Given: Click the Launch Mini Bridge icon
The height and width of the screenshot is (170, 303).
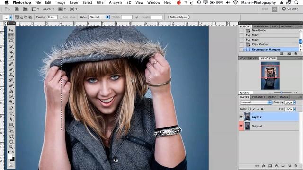Looking at the screenshot, I should [25, 9].
